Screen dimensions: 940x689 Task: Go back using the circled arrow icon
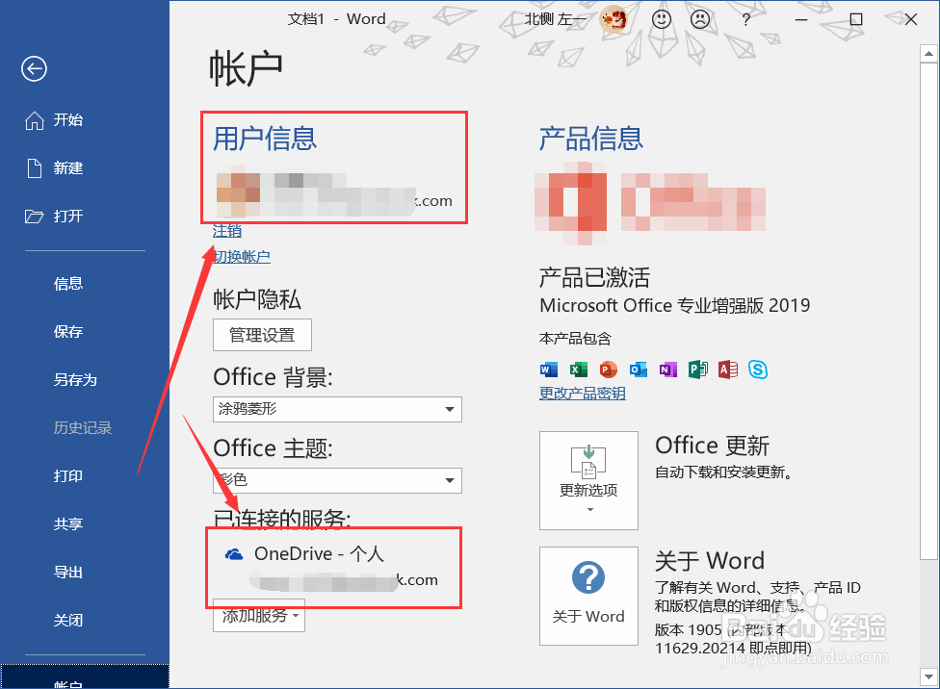[x=34, y=69]
